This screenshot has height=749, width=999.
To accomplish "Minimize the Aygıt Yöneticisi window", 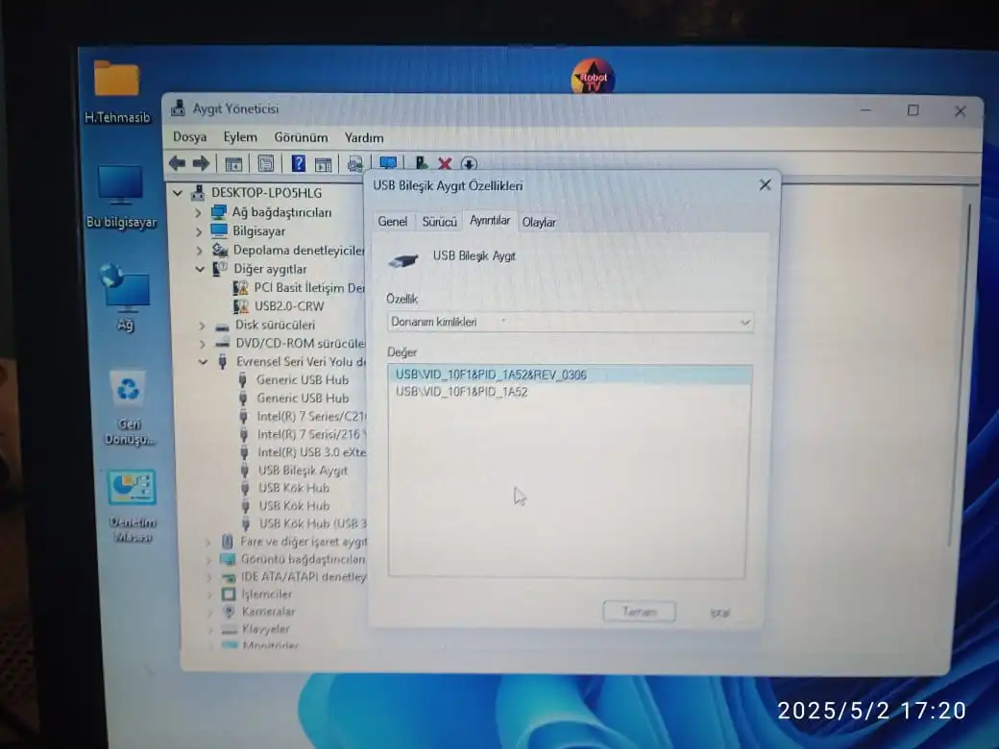I will [x=865, y=110].
